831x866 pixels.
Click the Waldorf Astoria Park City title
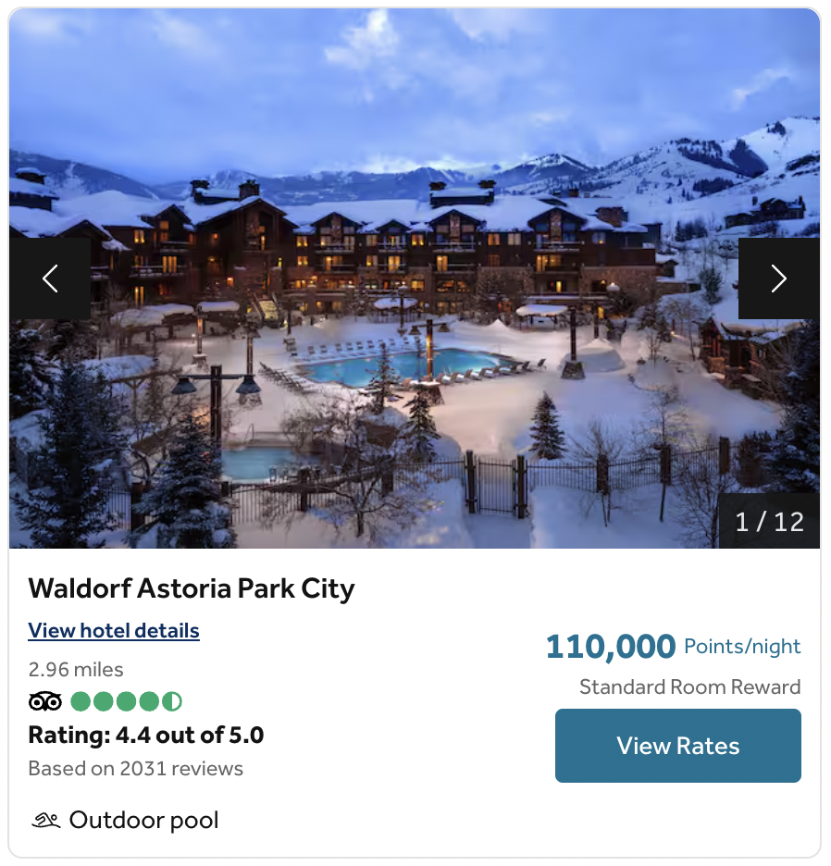(192, 588)
